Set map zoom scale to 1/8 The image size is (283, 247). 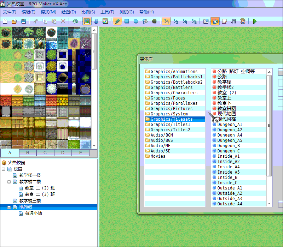[x=194, y=21]
